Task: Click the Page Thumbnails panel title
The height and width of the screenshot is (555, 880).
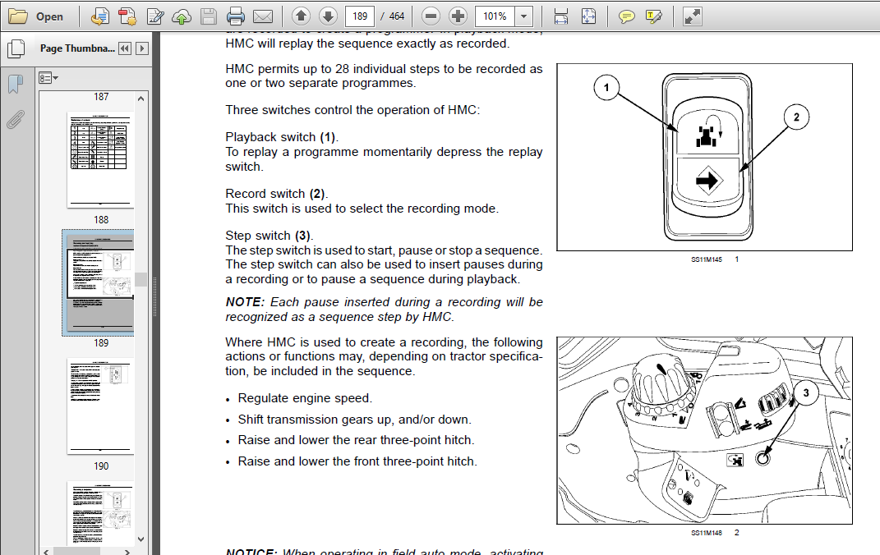Action: tap(77, 48)
